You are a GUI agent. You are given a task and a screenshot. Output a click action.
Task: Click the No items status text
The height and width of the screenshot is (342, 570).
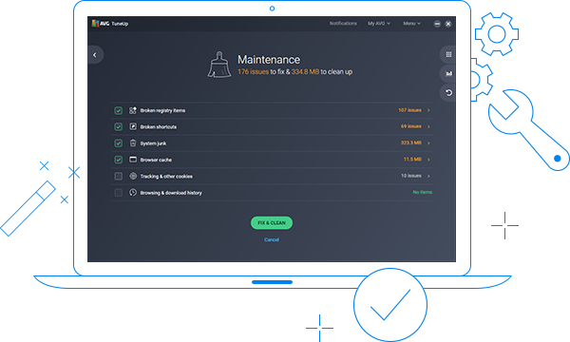click(x=423, y=192)
